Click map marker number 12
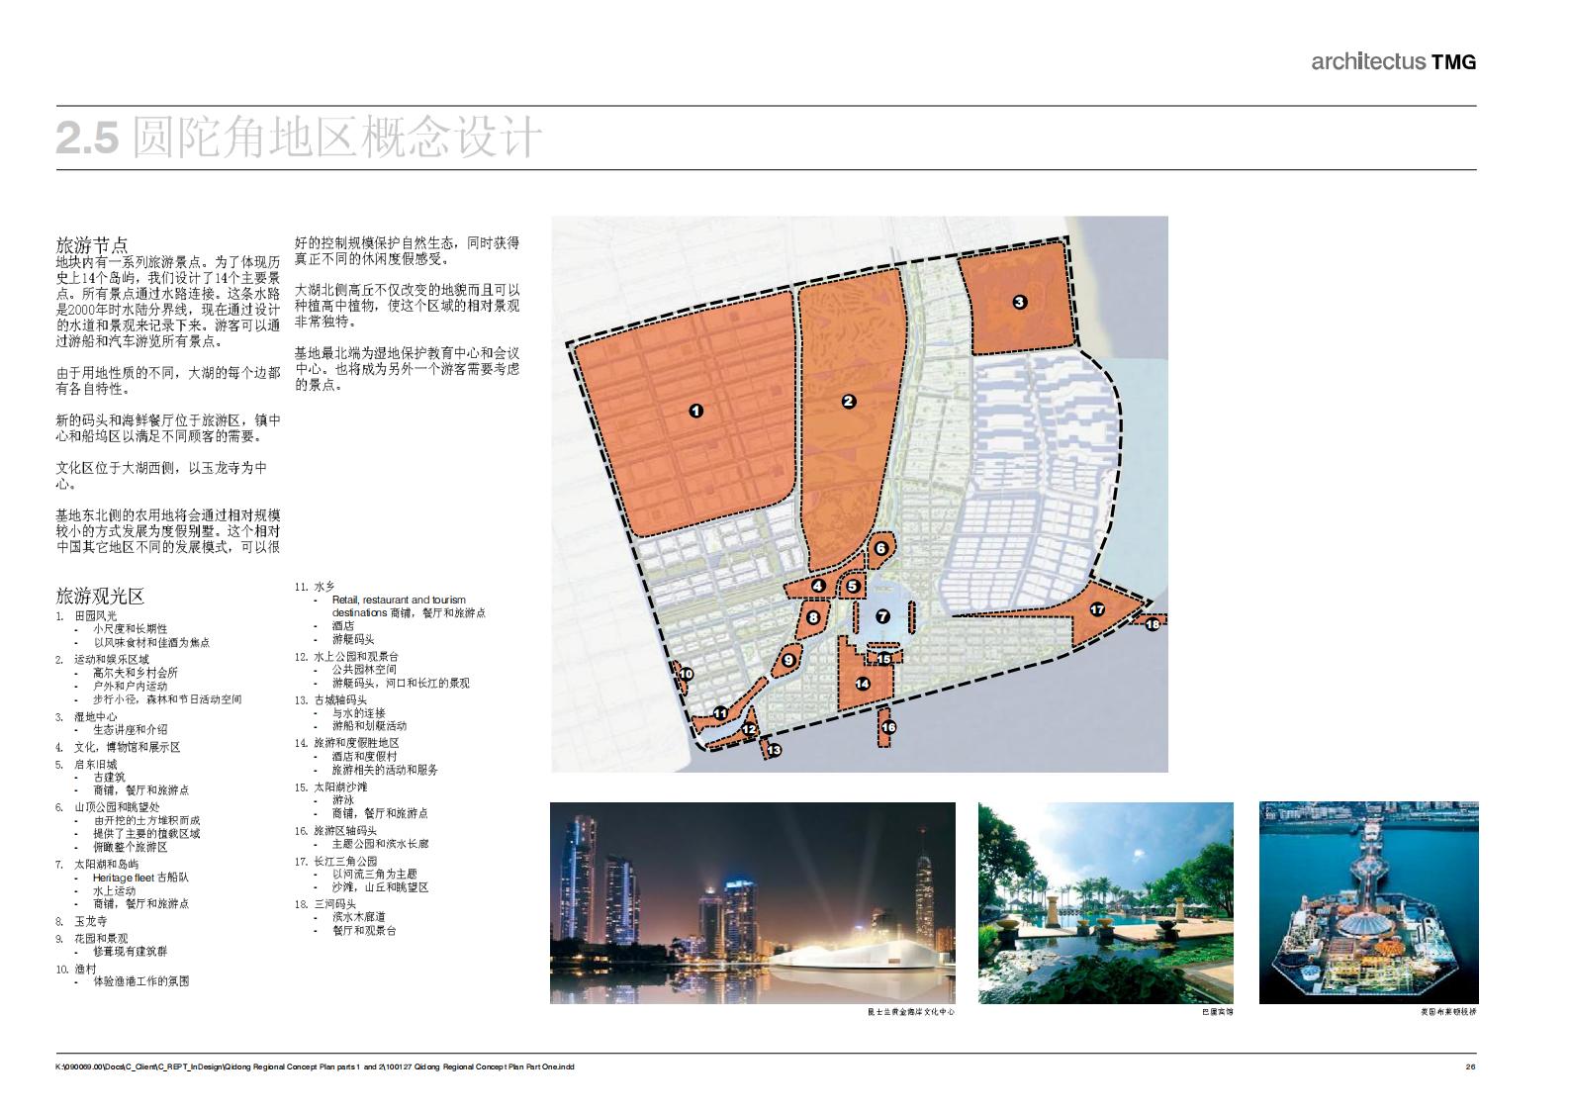 tap(750, 729)
